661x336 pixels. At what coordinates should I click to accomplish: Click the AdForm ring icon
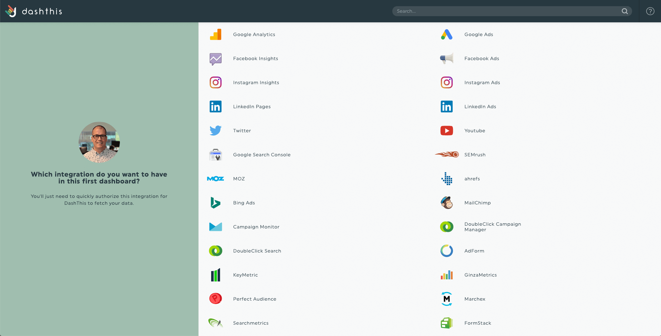(447, 251)
